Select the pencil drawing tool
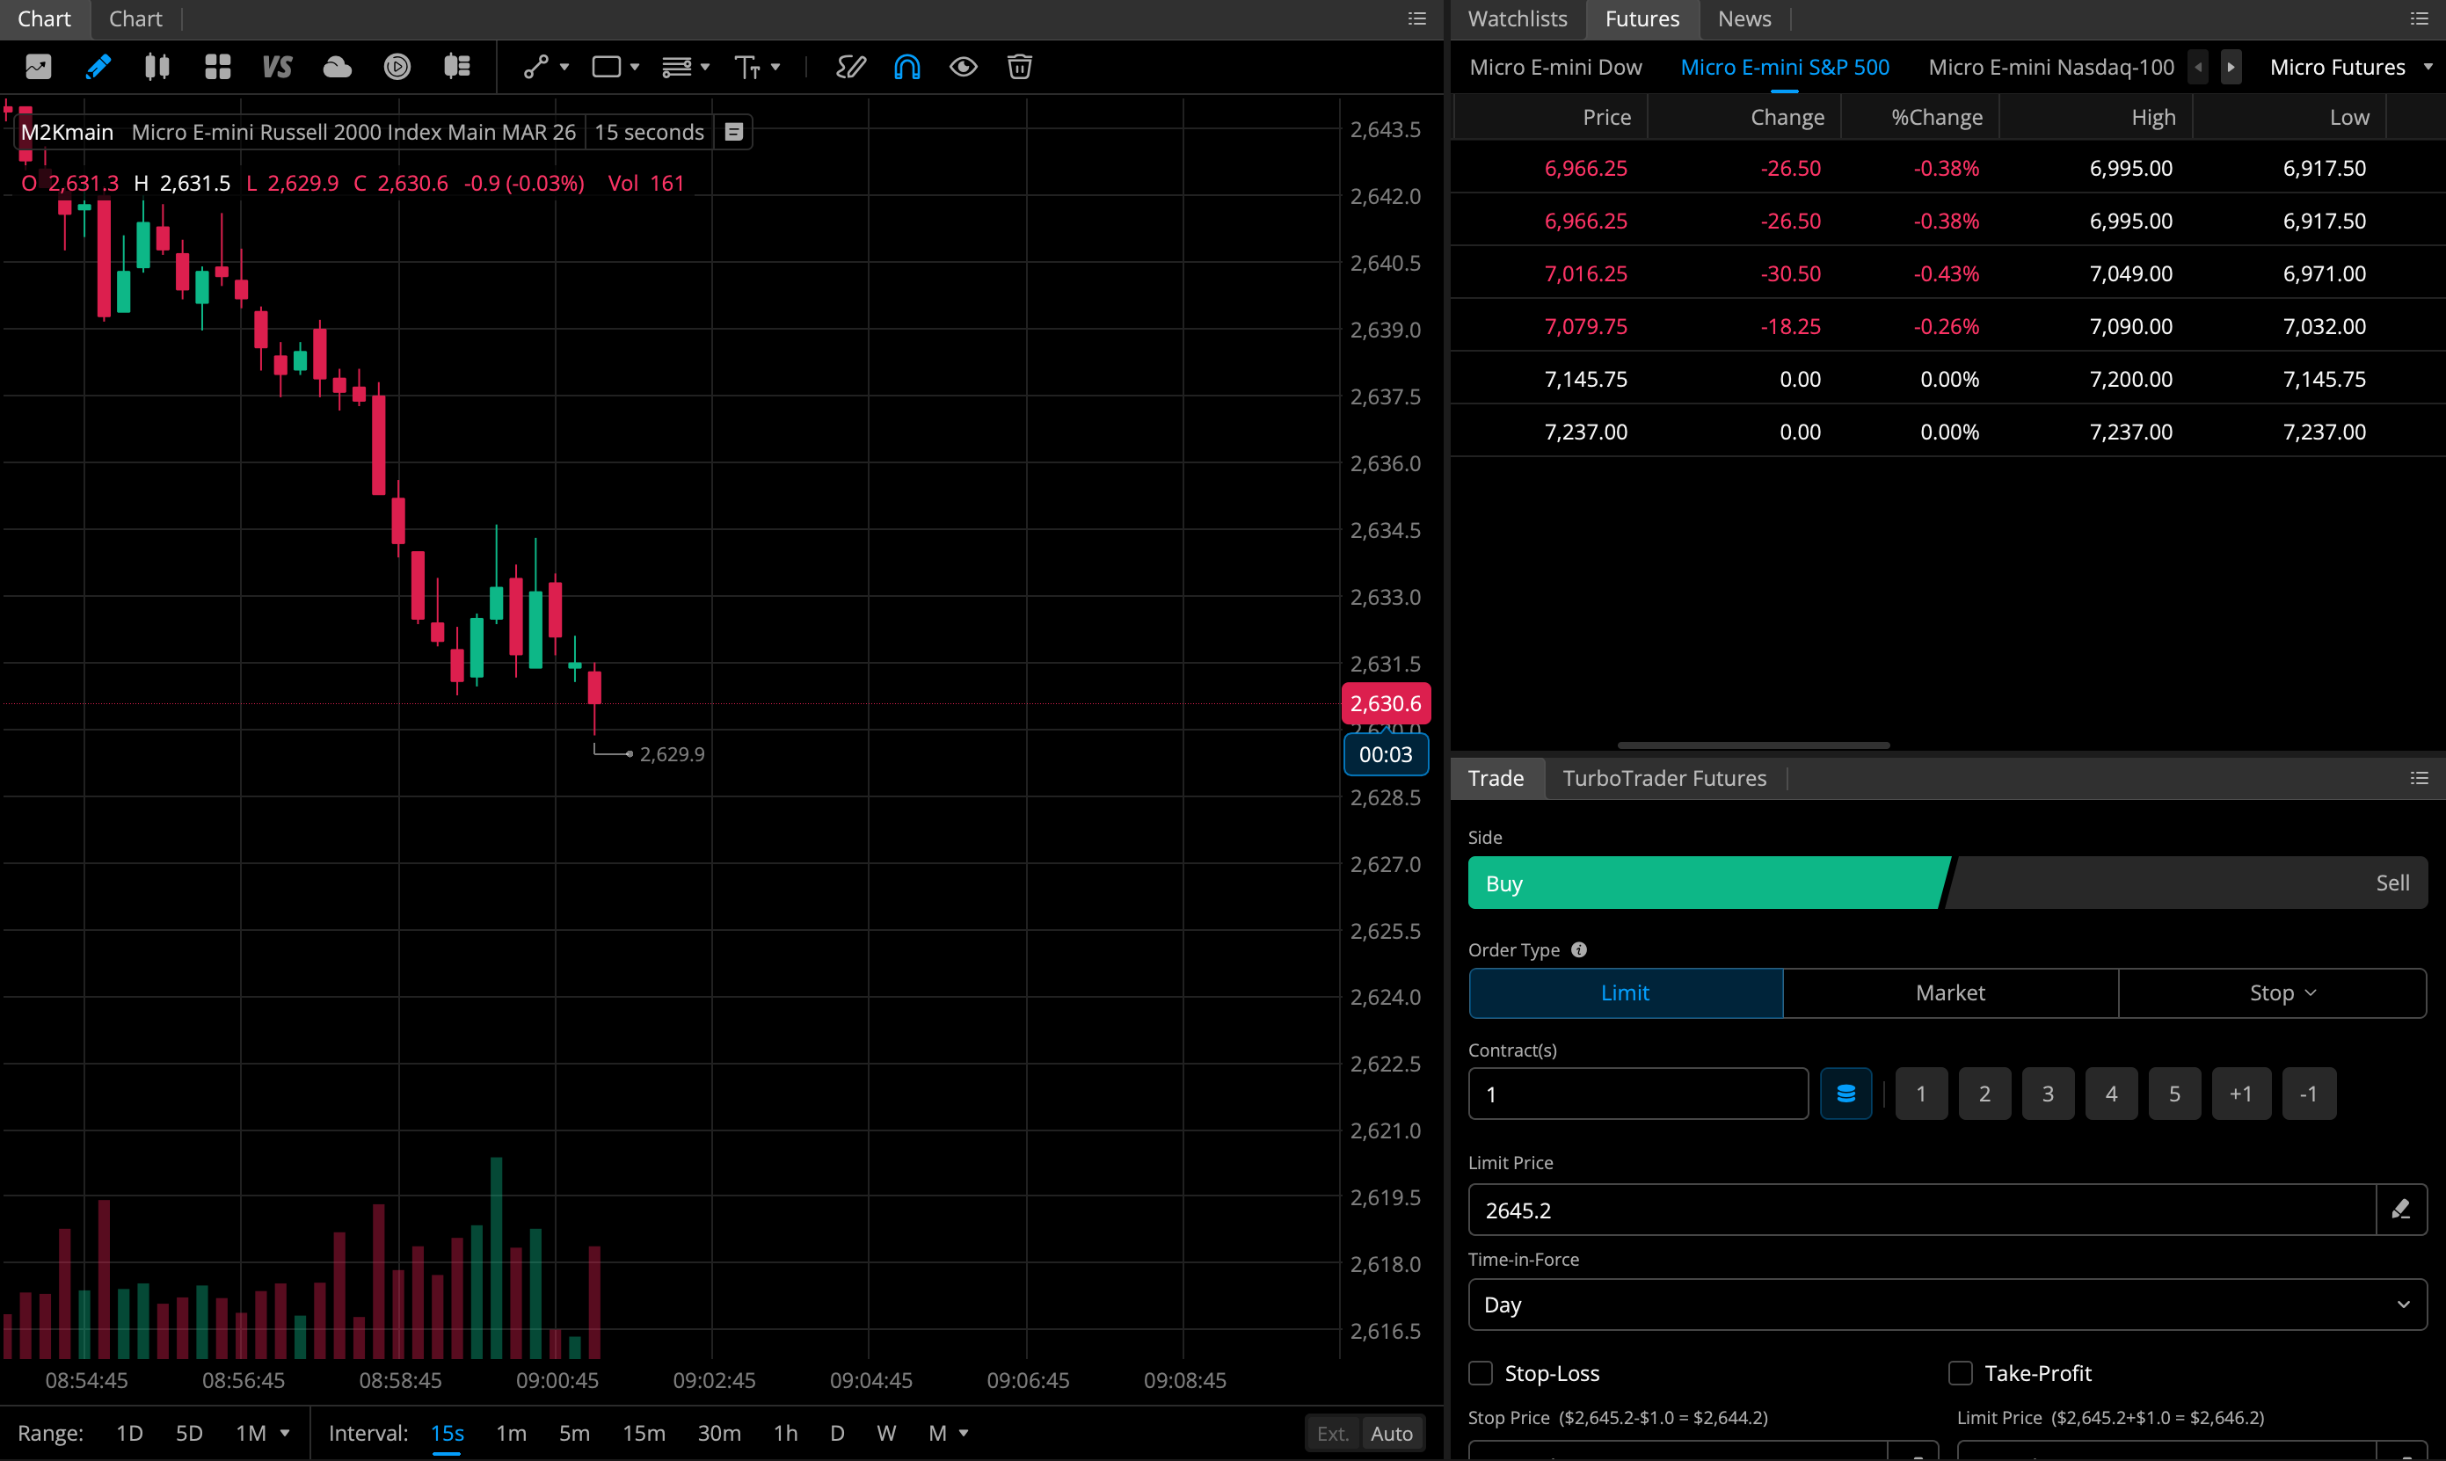The image size is (2446, 1461). [98, 67]
